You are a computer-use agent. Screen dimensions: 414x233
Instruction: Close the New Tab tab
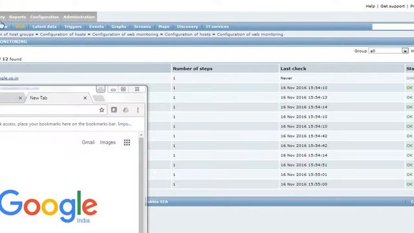85,98
